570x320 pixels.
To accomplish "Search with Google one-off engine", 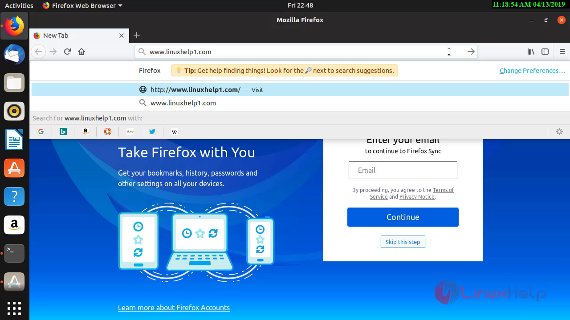I will point(41,132).
